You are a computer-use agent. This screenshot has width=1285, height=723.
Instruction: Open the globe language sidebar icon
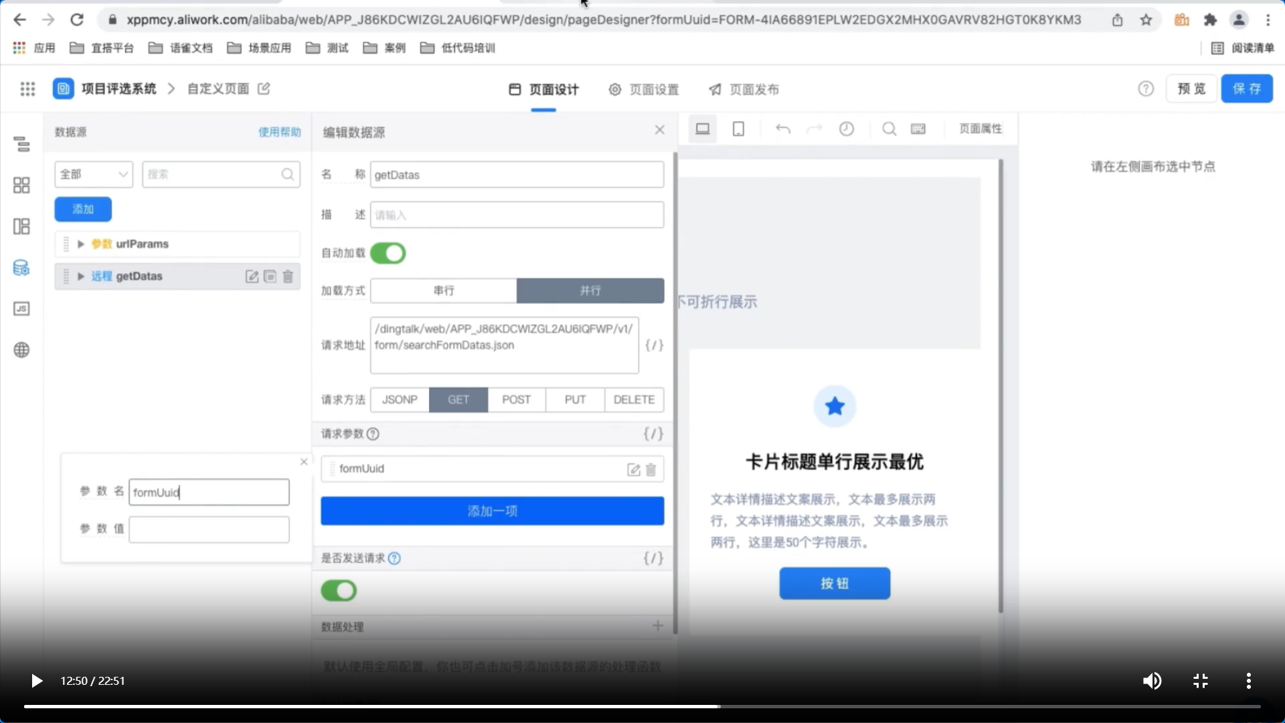(x=21, y=350)
